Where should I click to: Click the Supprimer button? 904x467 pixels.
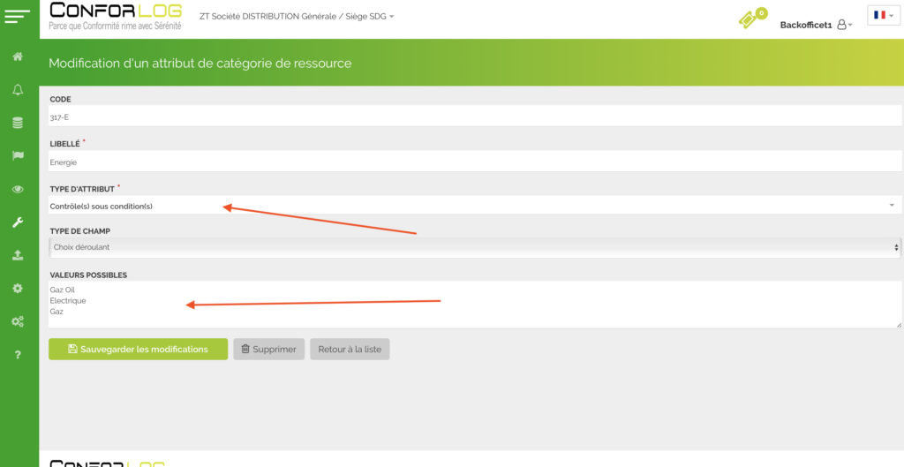[x=268, y=349]
